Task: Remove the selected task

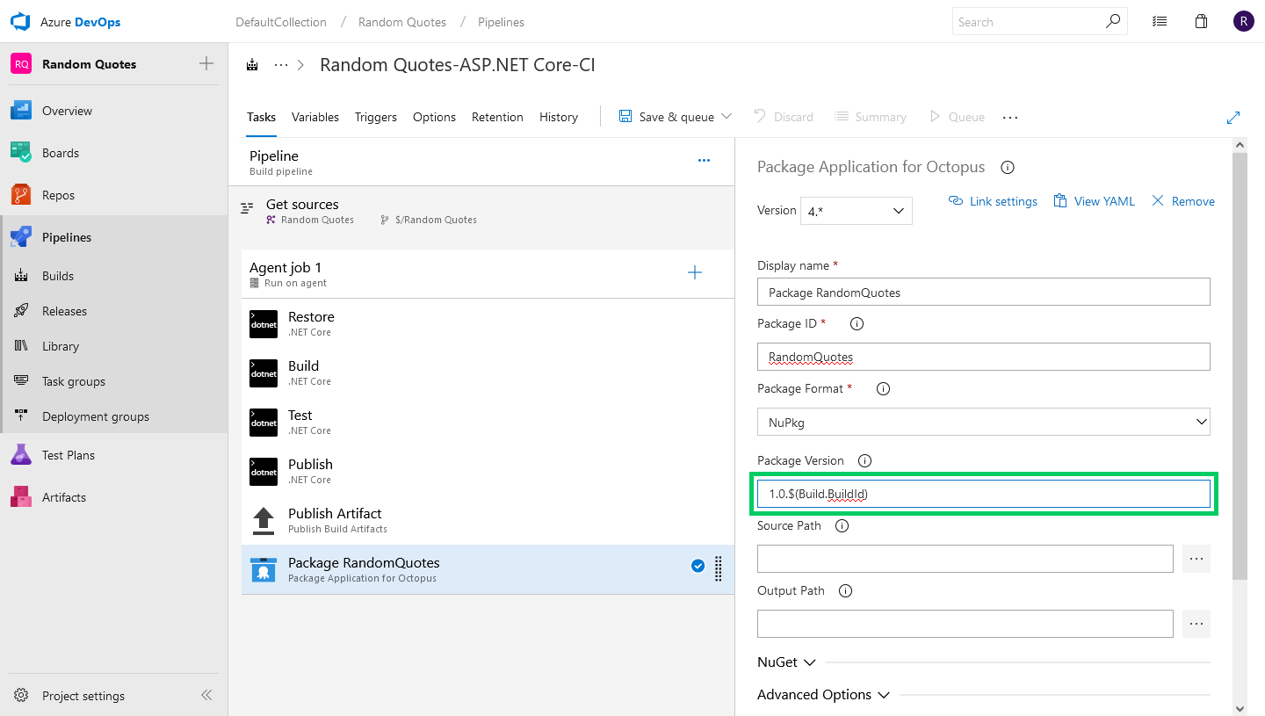Action: 1183,201
